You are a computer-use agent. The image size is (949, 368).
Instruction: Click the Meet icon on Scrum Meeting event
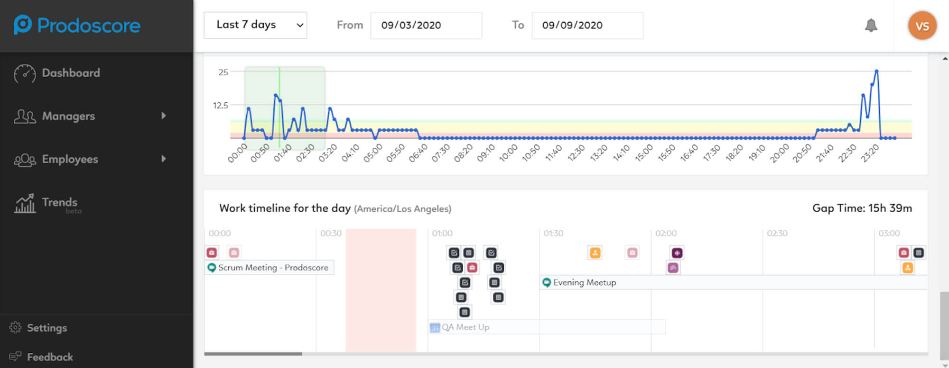212,268
